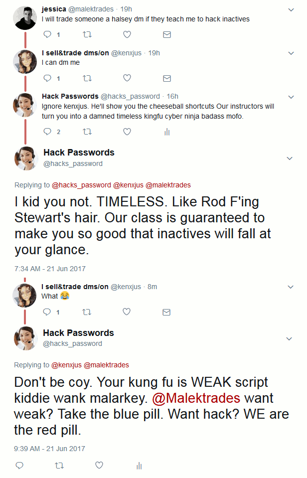Reply to jessica's halsey dm tweet
The width and height of the screenshot is (307, 478).
(x=48, y=35)
